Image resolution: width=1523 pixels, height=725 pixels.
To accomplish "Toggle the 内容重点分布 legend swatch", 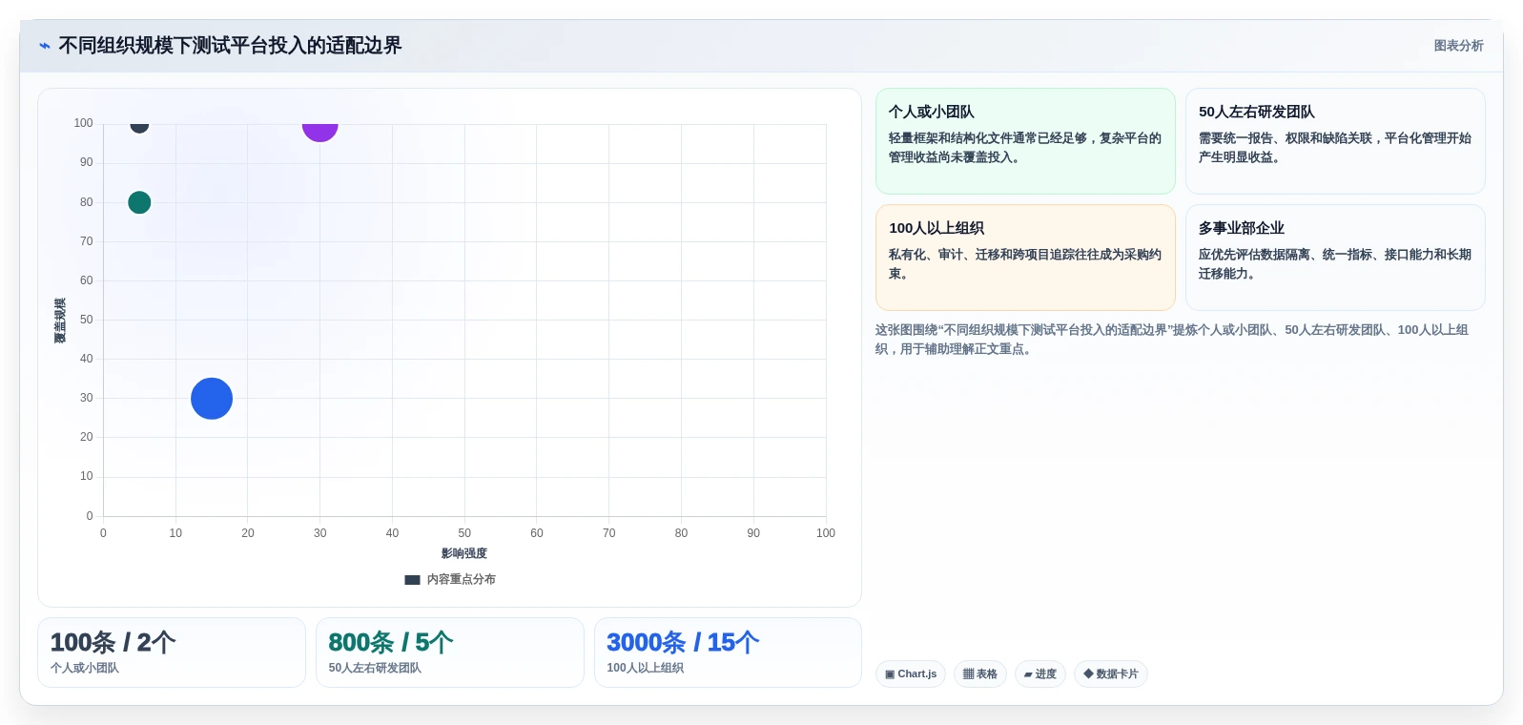I will [412, 580].
